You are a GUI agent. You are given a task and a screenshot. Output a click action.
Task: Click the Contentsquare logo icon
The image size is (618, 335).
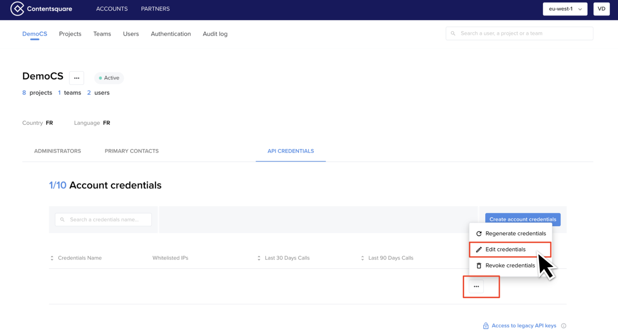[17, 9]
